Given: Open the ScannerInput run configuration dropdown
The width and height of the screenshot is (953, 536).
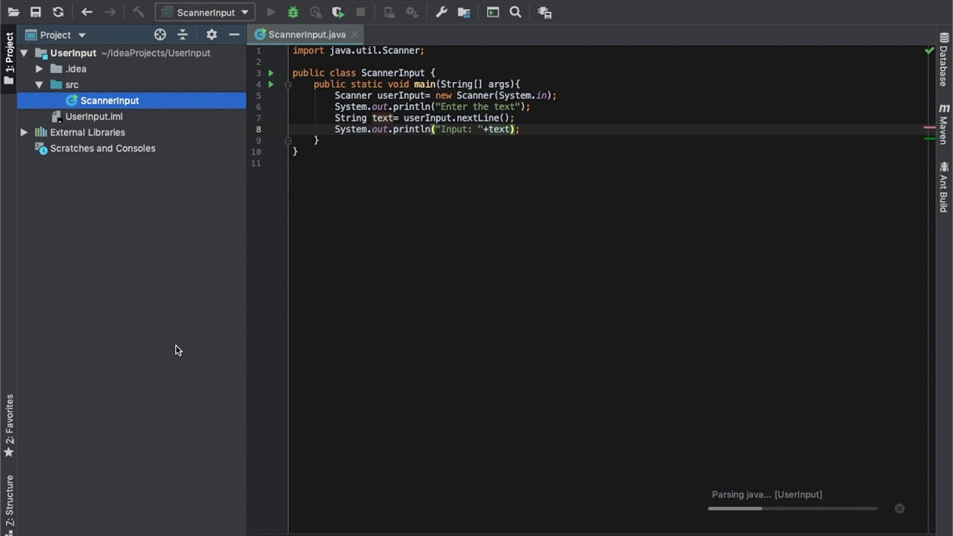Looking at the screenshot, I should coord(205,12).
